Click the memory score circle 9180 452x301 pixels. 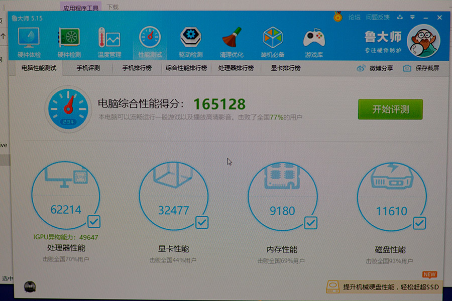click(x=282, y=197)
